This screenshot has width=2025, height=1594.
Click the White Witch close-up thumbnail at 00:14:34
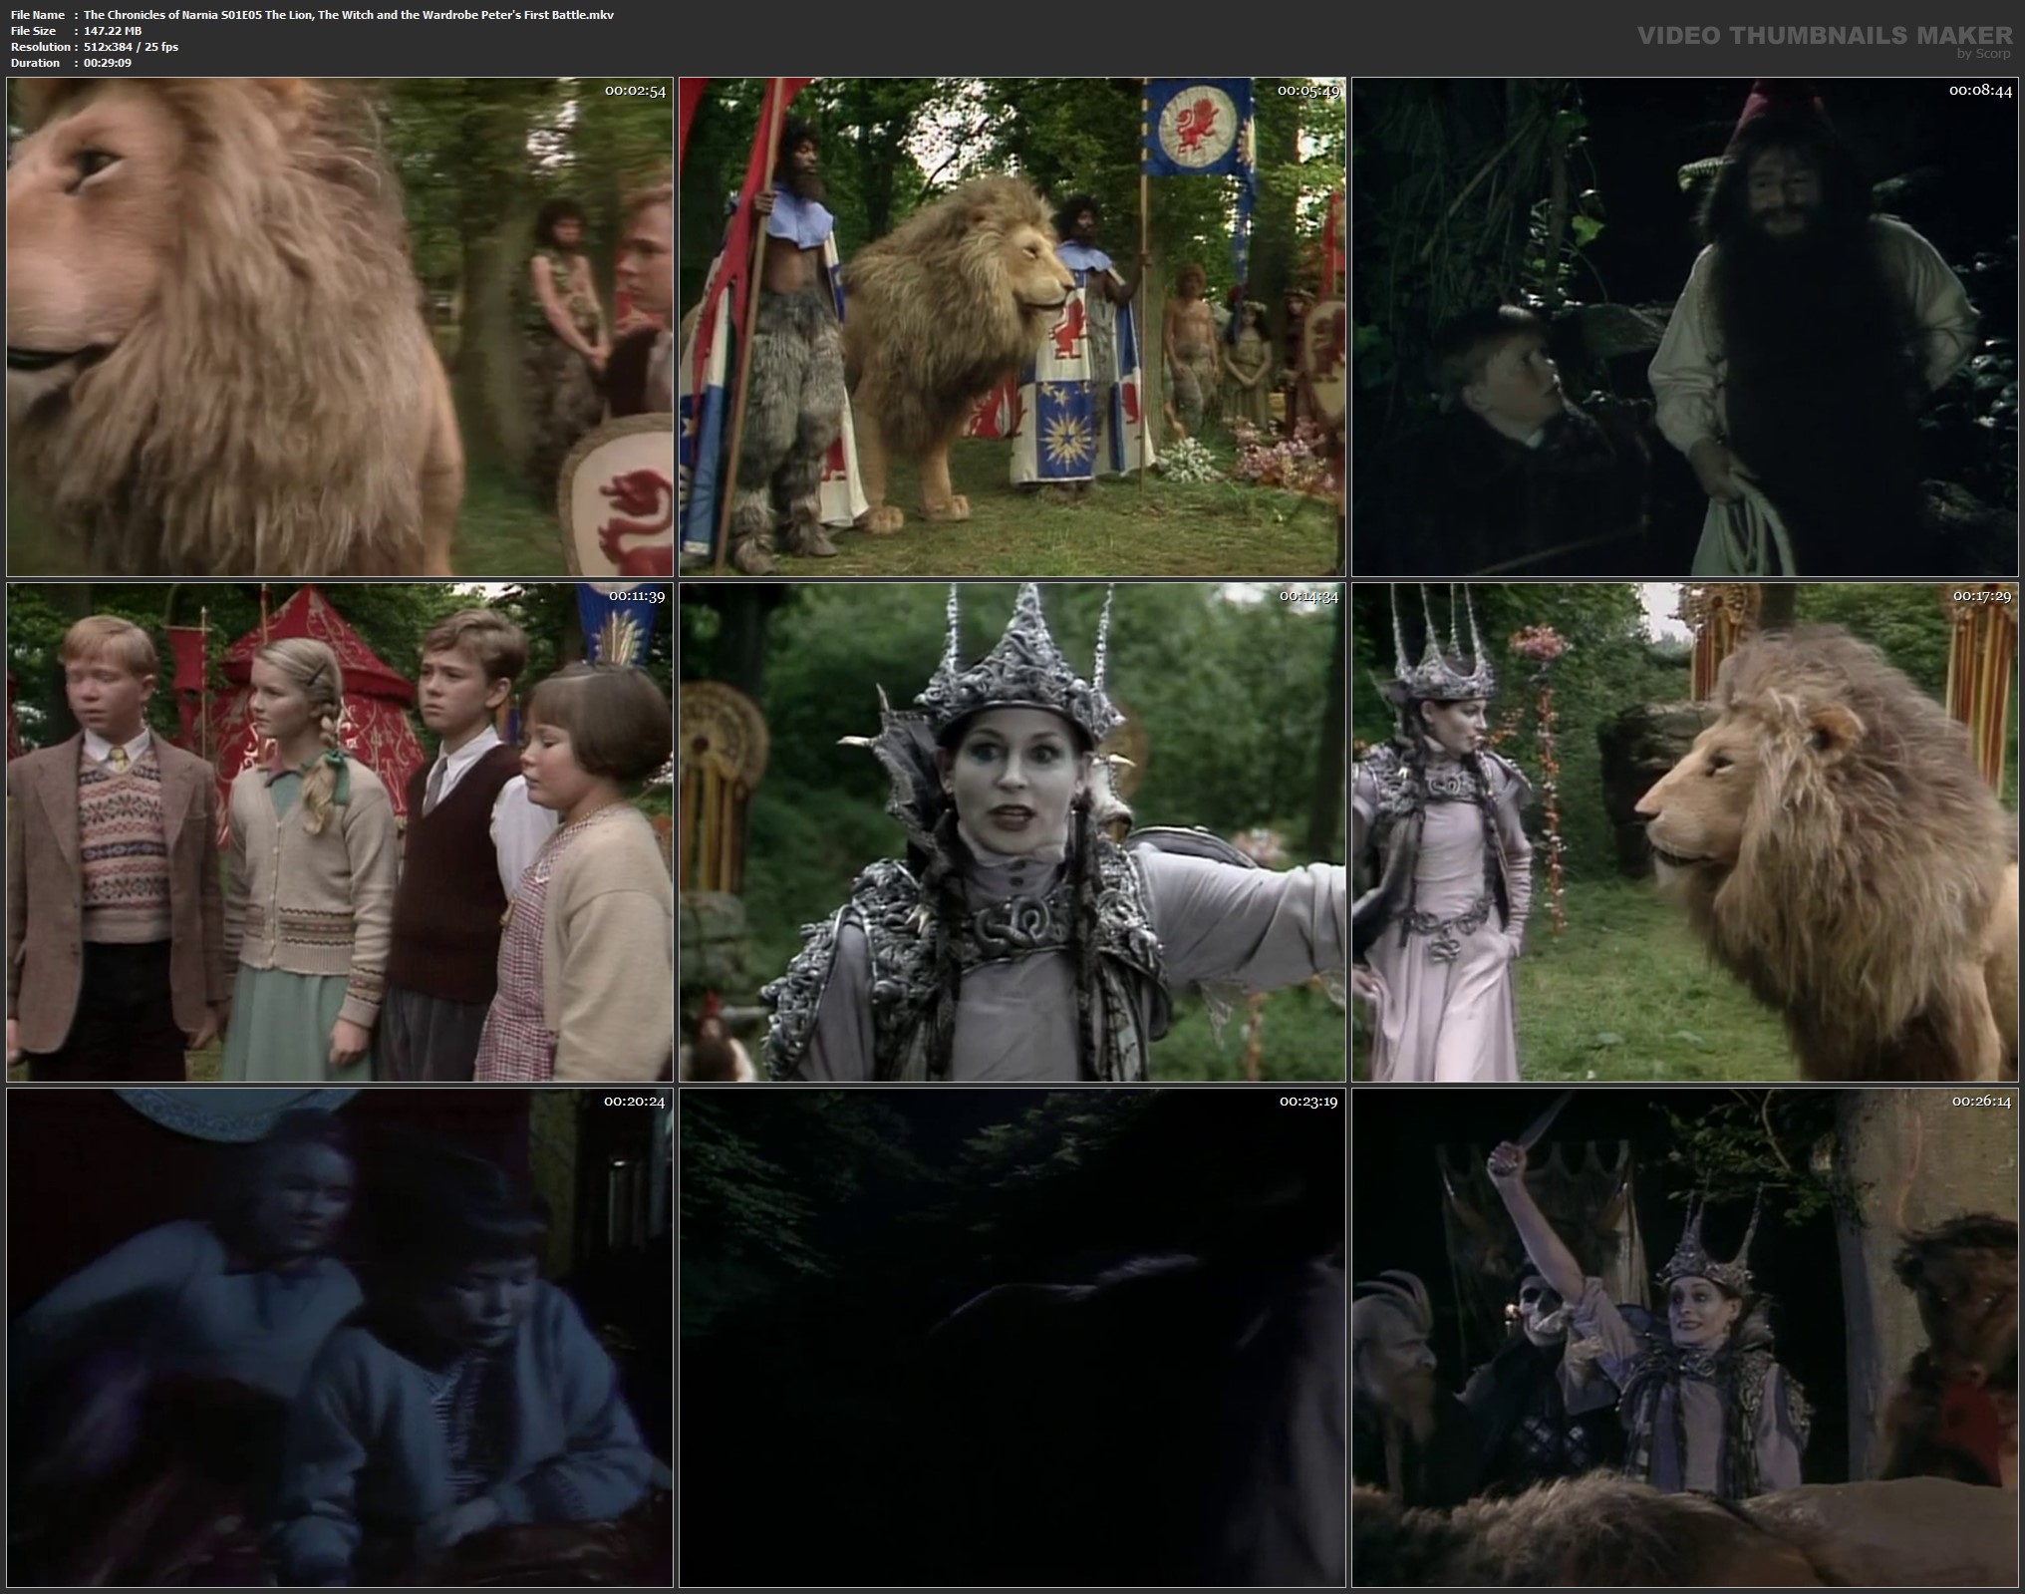pyautogui.click(x=1012, y=832)
